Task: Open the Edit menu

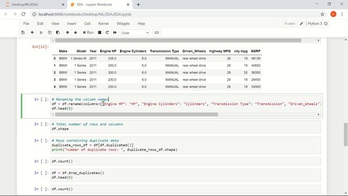Action: point(40,23)
